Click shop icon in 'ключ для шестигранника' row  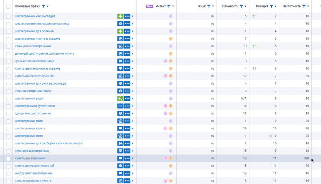(x=120, y=46)
